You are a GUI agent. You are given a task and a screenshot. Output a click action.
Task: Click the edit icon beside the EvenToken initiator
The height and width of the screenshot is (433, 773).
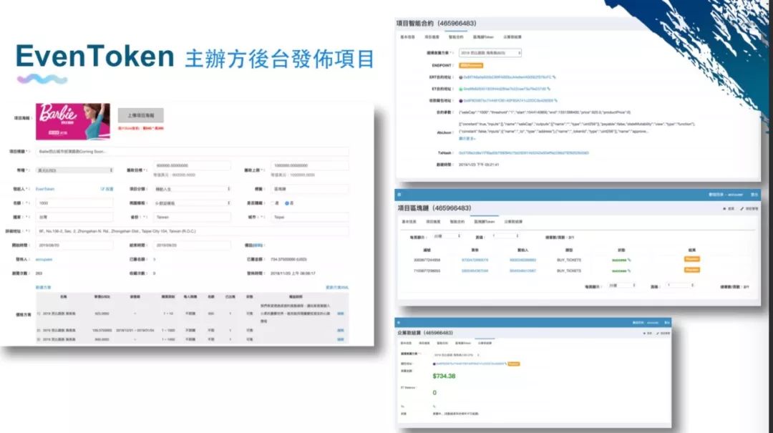pos(103,189)
